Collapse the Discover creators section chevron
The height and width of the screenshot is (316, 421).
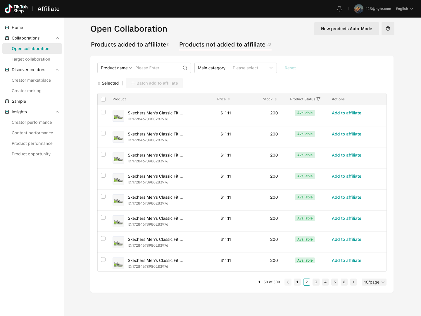[57, 70]
